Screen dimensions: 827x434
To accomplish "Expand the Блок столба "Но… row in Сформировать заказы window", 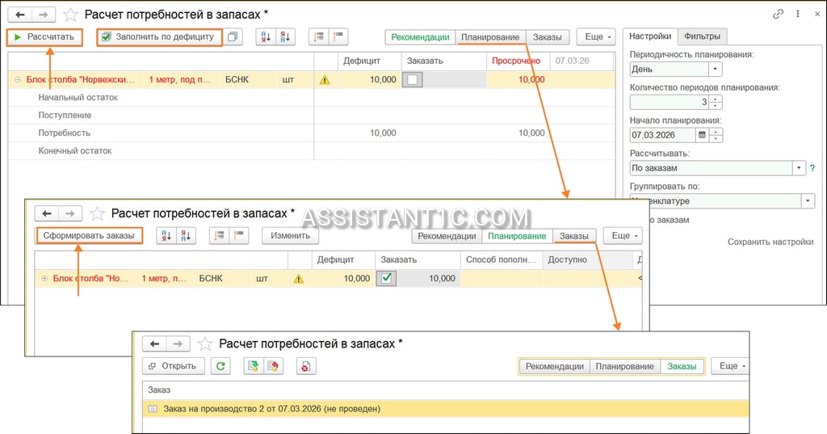I will click(x=44, y=278).
